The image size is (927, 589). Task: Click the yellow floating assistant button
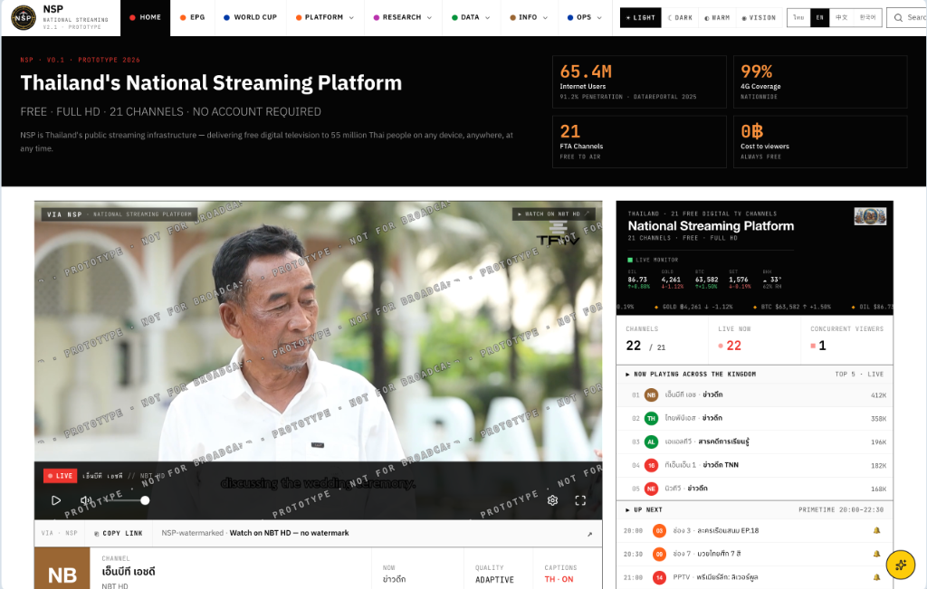(901, 565)
